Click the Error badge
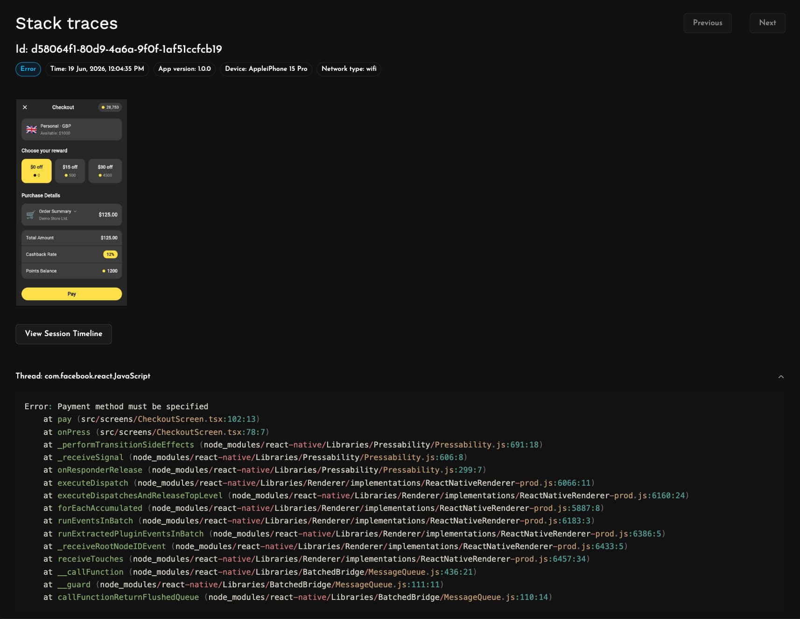800x619 pixels. 28,69
